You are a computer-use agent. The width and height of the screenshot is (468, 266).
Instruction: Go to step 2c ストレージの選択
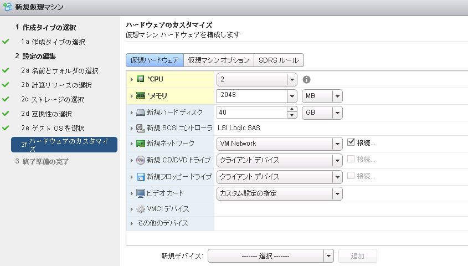point(53,99)
